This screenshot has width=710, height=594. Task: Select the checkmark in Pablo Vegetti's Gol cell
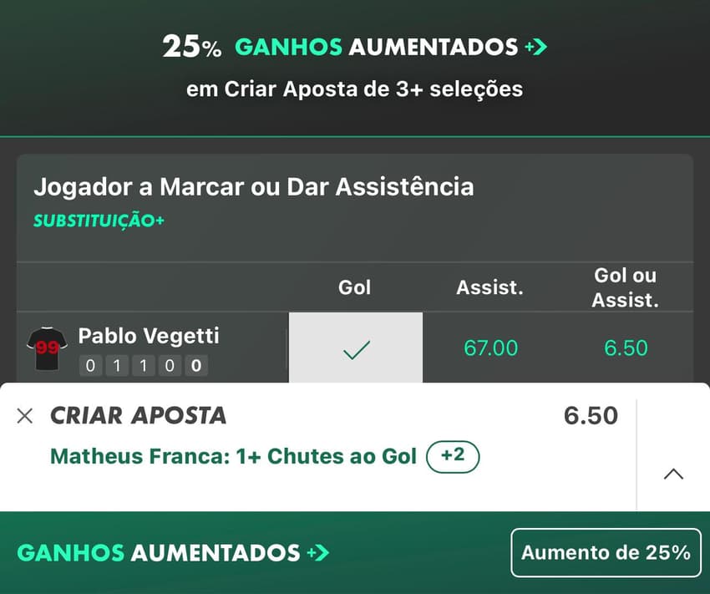(355, 348)
